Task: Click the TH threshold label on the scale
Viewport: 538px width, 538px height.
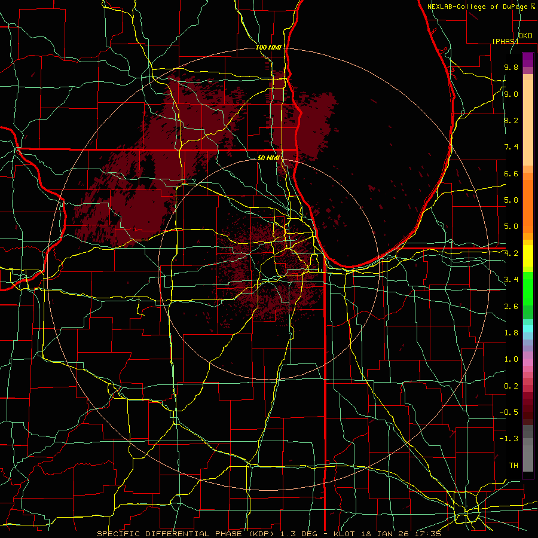Action: (513, 466)
